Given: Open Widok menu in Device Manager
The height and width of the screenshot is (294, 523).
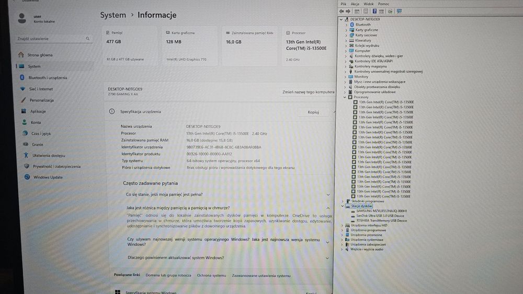Looking at the screenshot, I should (369, 4).
